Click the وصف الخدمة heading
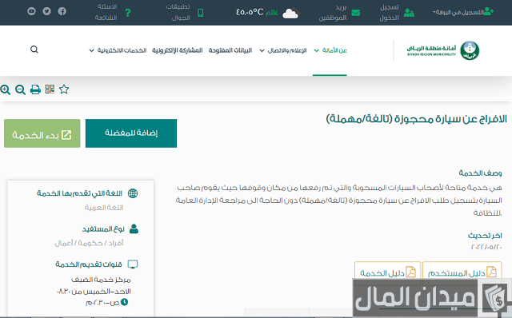 [480, 173]
